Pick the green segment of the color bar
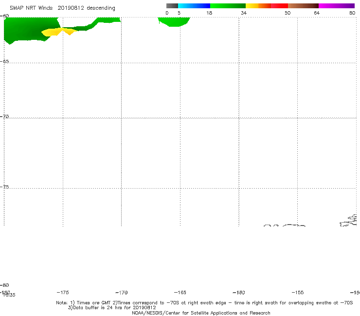 click(x=228, y=6)
